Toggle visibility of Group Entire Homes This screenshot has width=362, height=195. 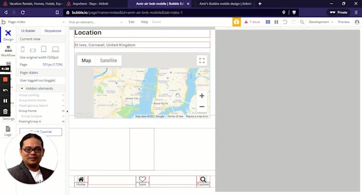(x=63, y=100)
